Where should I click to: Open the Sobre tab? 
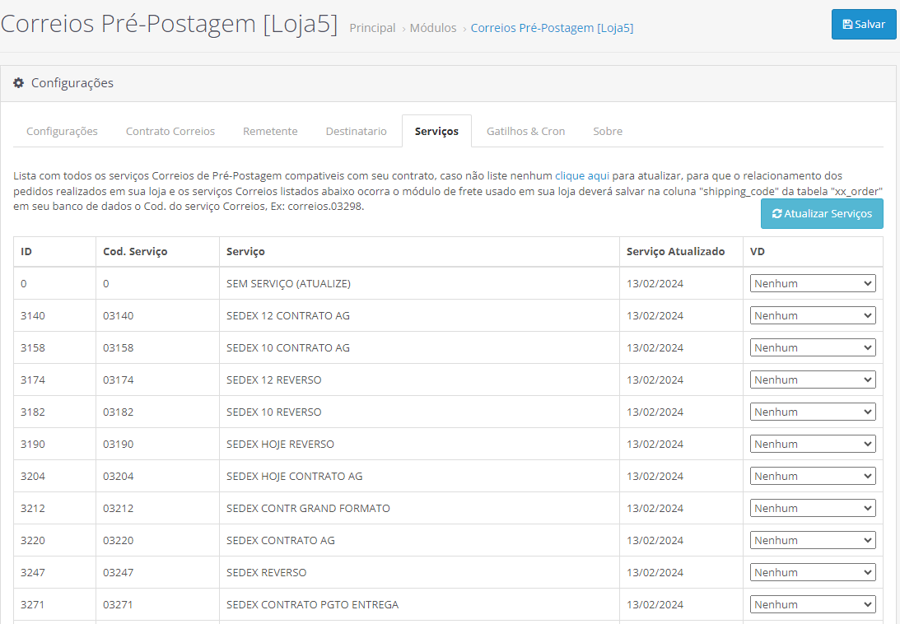pos(608,131)
